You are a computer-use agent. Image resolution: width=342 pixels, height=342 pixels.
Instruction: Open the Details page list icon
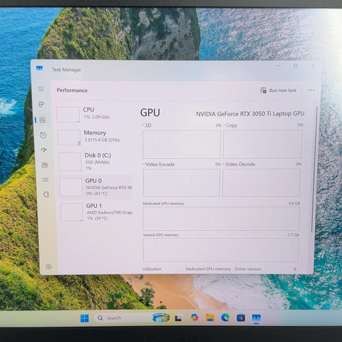point(45,180)
